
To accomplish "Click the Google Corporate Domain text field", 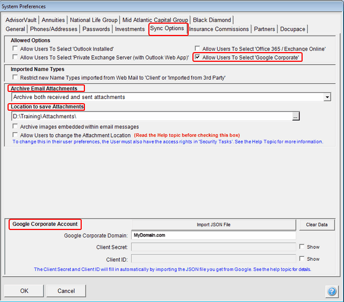I will click(213, 235).
